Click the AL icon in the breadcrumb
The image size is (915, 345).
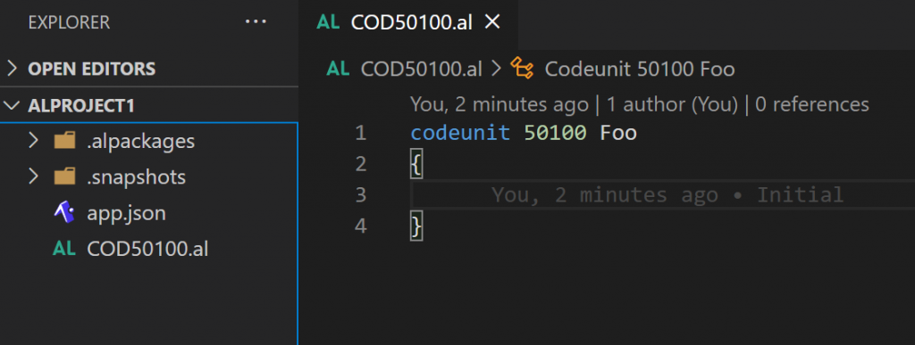(x=338, y=69)
